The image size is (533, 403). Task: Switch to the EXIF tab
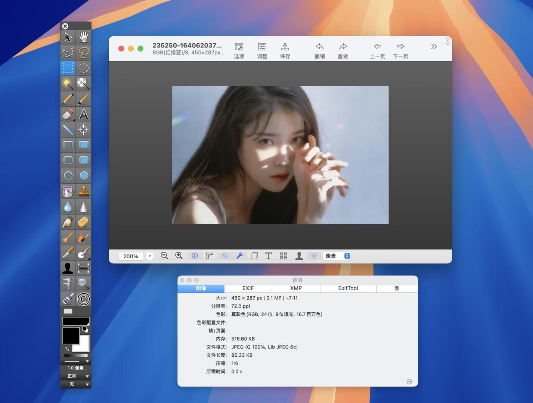click(x=248, y=288)
